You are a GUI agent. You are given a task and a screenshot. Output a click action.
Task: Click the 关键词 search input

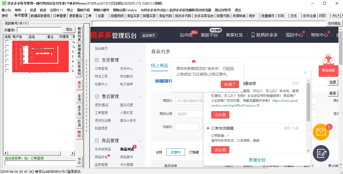coord(39,30)
